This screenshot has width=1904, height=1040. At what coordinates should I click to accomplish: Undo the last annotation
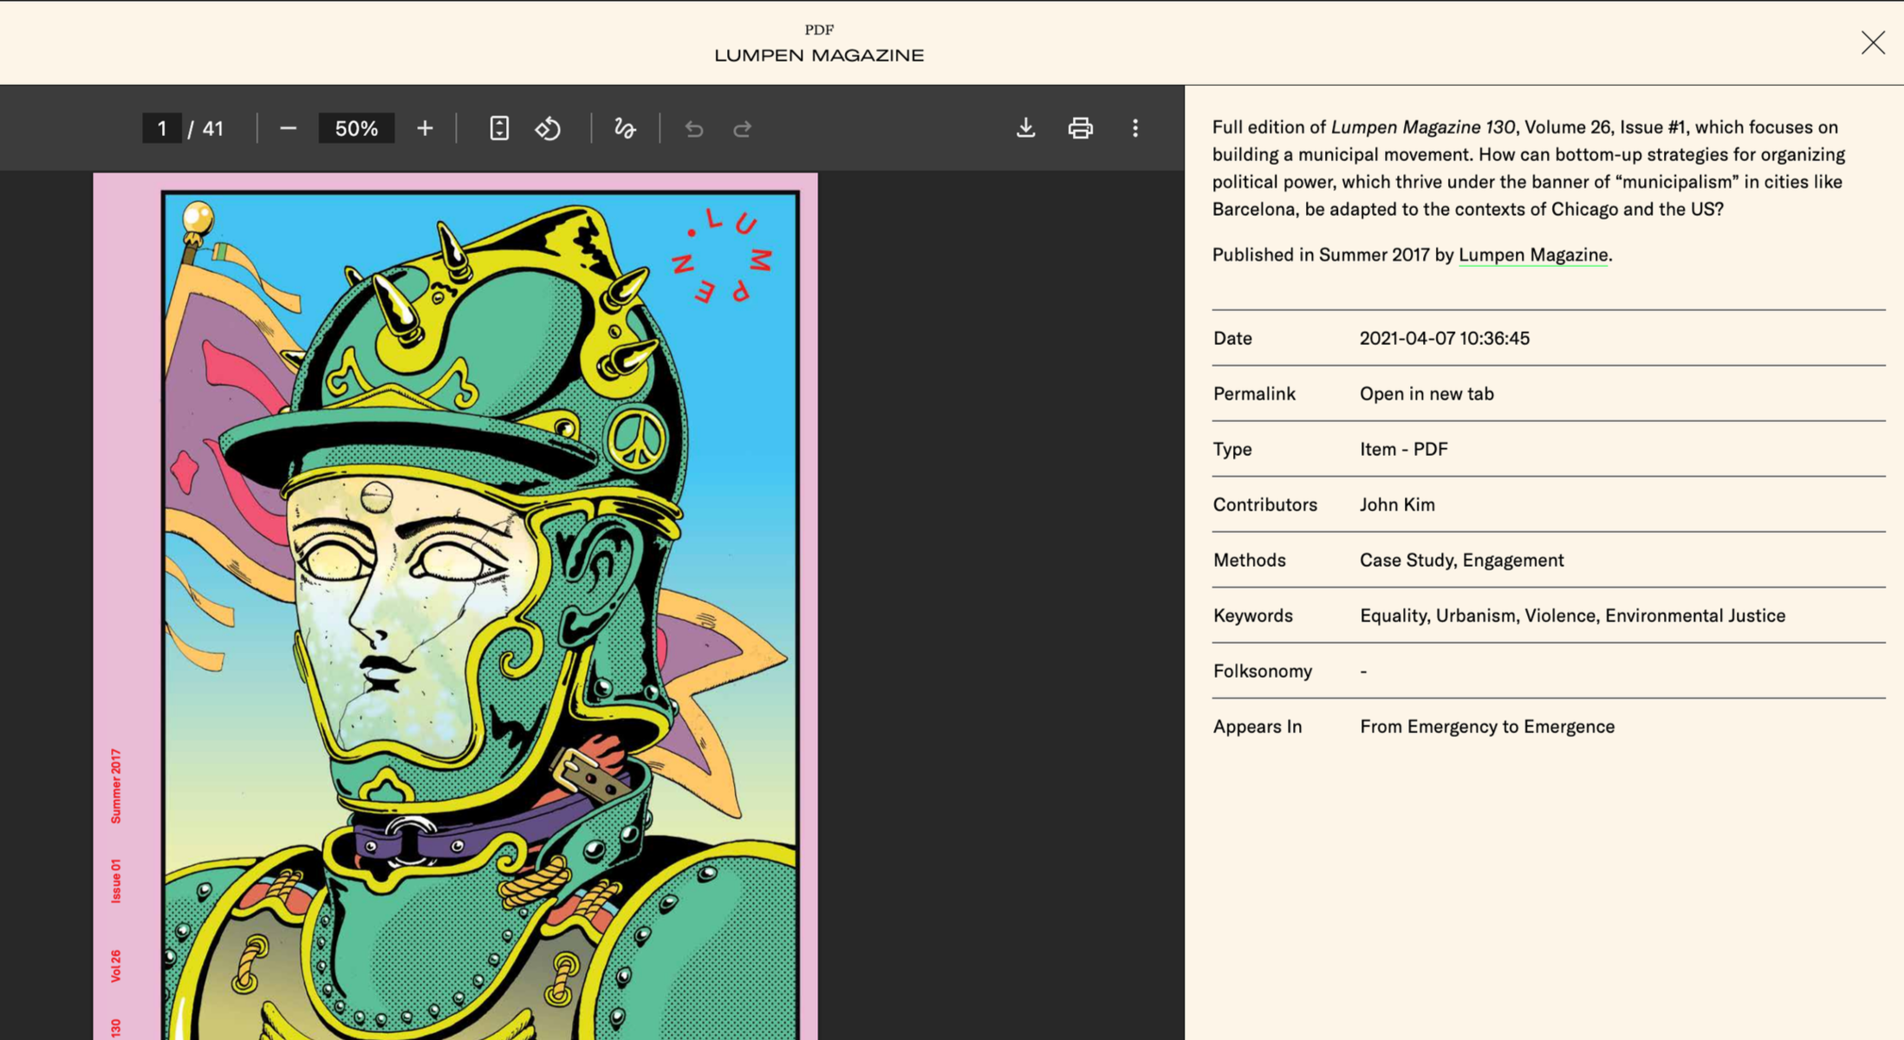tap(694, 129)
